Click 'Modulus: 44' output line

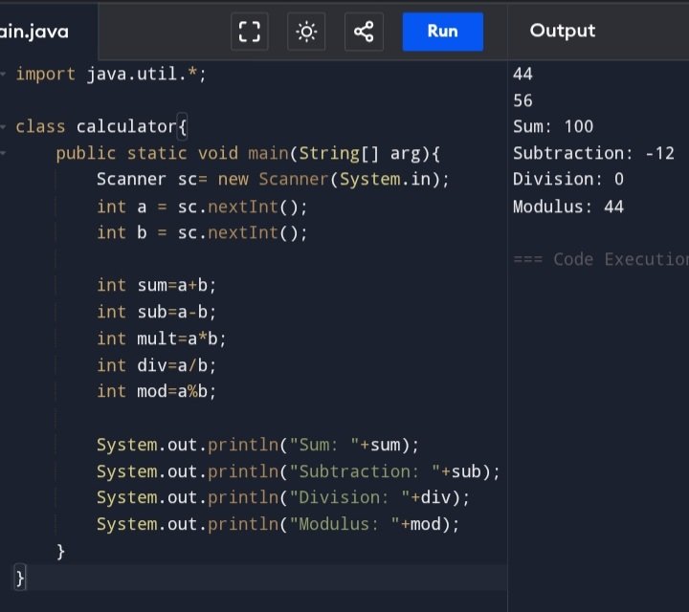[x=568, y=207]
